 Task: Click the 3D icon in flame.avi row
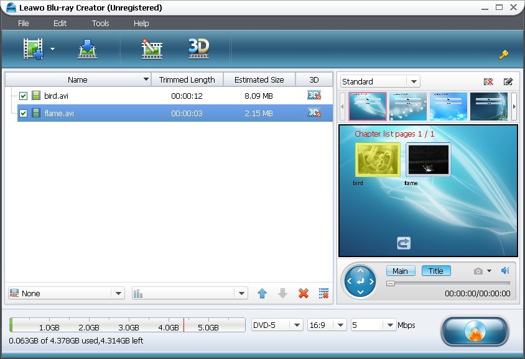click(314, 112)
